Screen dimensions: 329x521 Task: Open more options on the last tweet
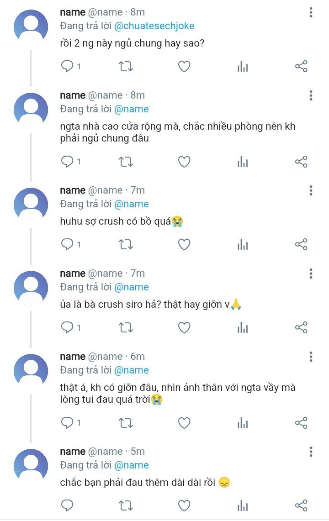[x=311, y=452]
